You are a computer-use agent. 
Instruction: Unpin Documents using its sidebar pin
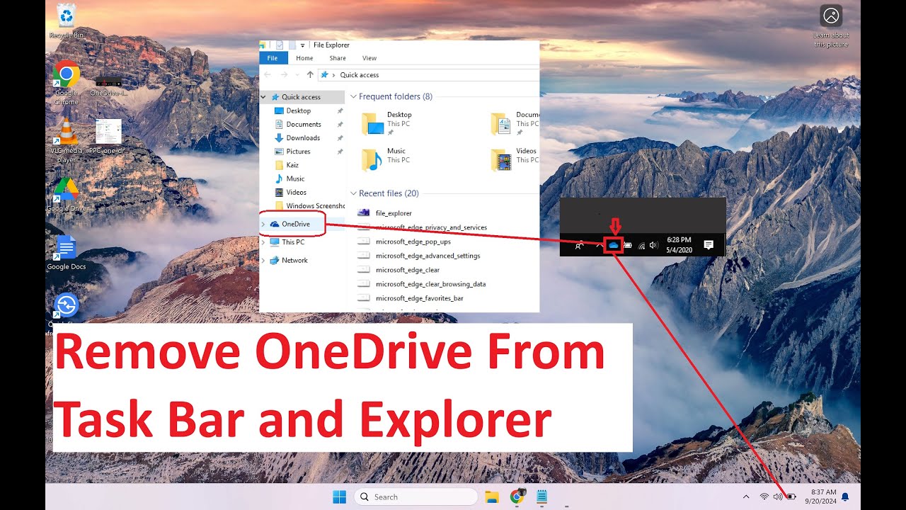(x=340, y=125)
